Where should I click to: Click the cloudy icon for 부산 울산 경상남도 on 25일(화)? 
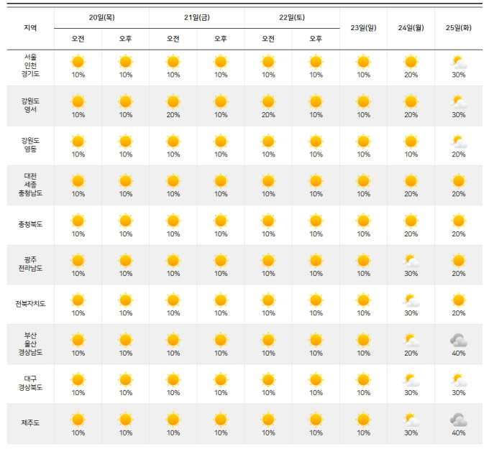[459, 341]
